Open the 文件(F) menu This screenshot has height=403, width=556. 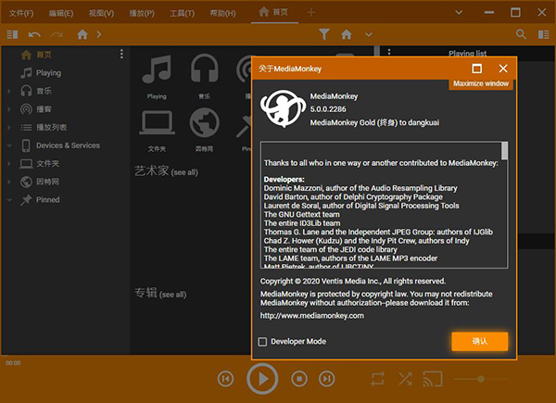pyautogui.click(x=21, y=13)
